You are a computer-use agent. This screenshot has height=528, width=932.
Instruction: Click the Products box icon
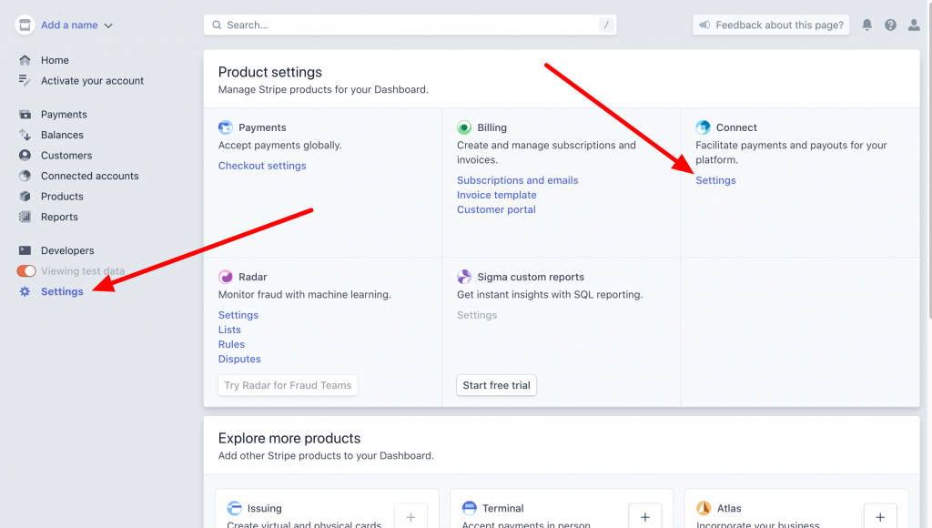(25, 197)
